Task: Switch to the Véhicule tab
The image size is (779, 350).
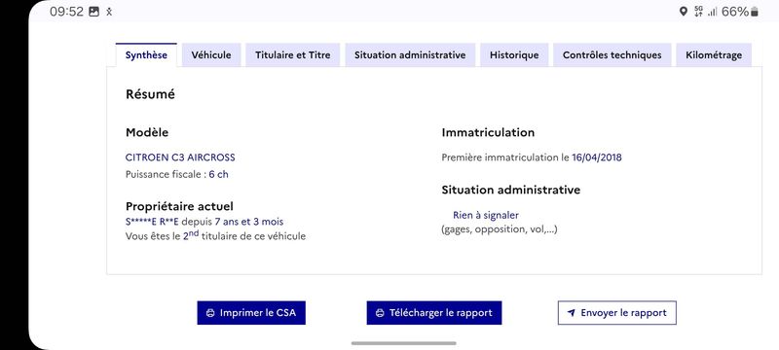Action: tap(211, 55)
